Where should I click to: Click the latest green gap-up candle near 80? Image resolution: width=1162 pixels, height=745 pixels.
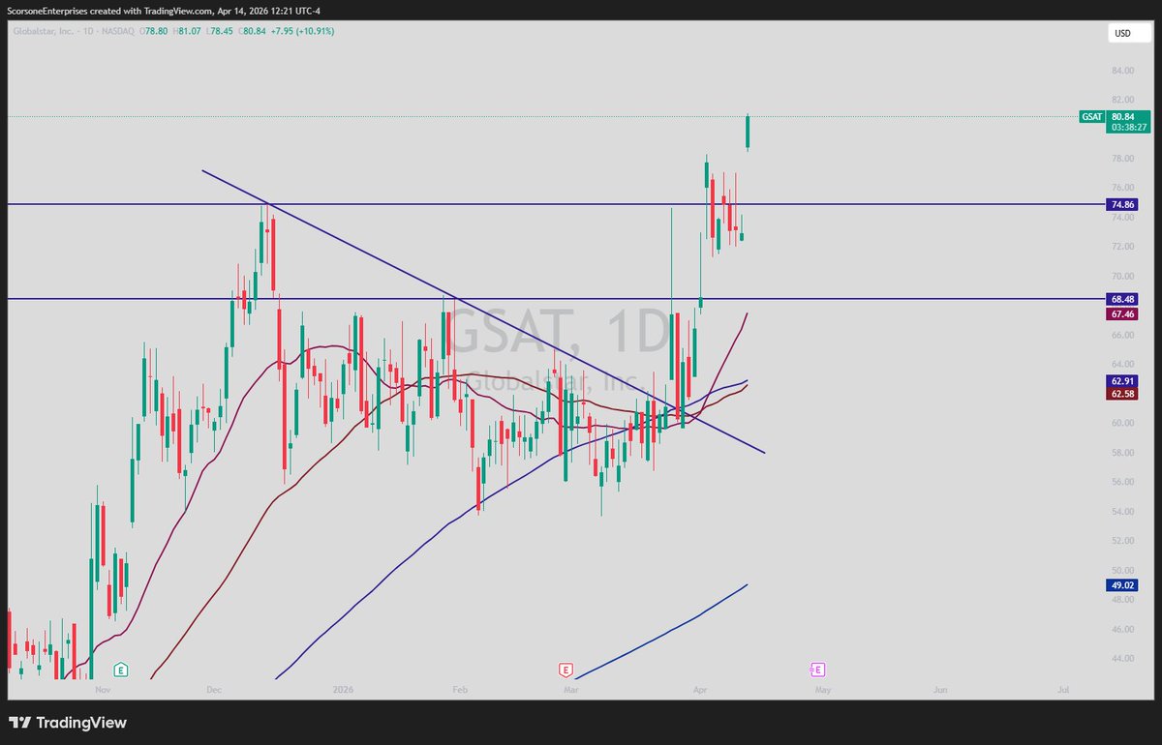tap(748, 133)
